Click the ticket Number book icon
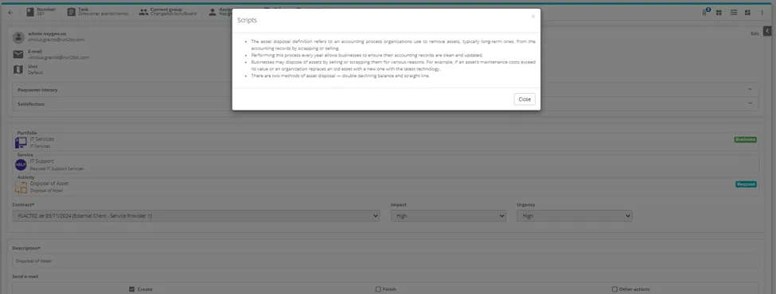 tap(31, 12)
